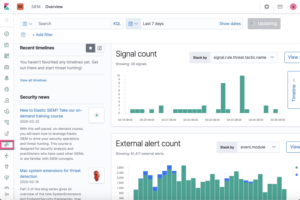300x200 pixels.
Task: Open the help lifebuoy icon
Action: coord(267,7)
